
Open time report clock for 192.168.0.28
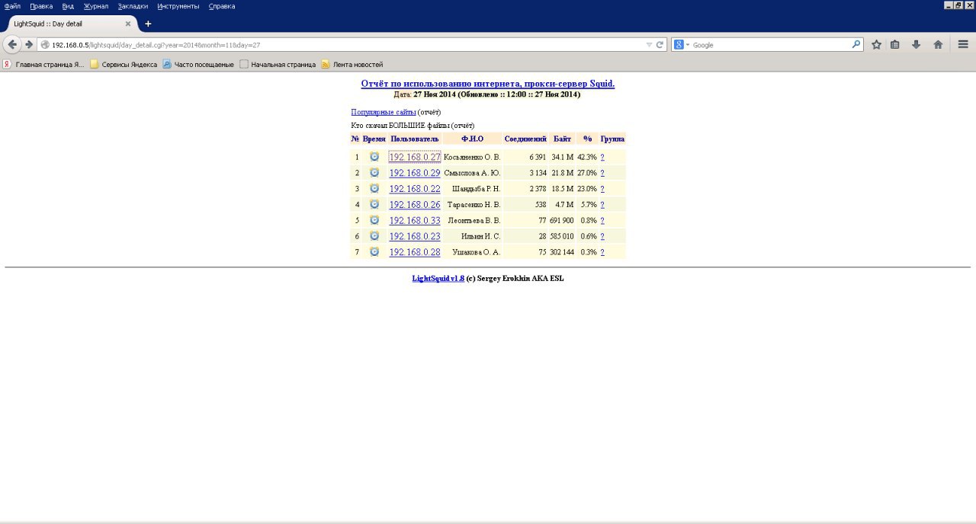pos(374,251)
